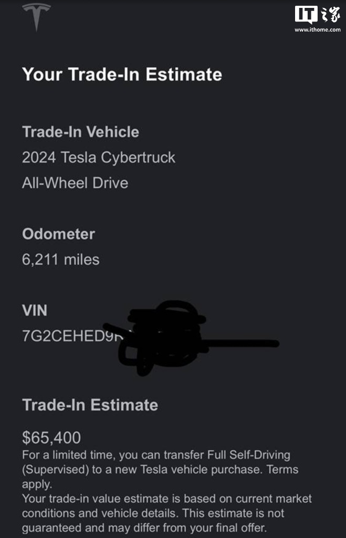Viewport: 346px width, 538px height.
Task: Select the "Trade-In Vehicle" section label
Action: coord(80,131)
